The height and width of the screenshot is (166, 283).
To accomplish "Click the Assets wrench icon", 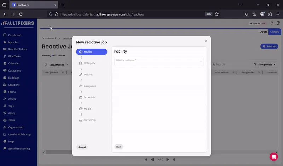I will (5, 99).
